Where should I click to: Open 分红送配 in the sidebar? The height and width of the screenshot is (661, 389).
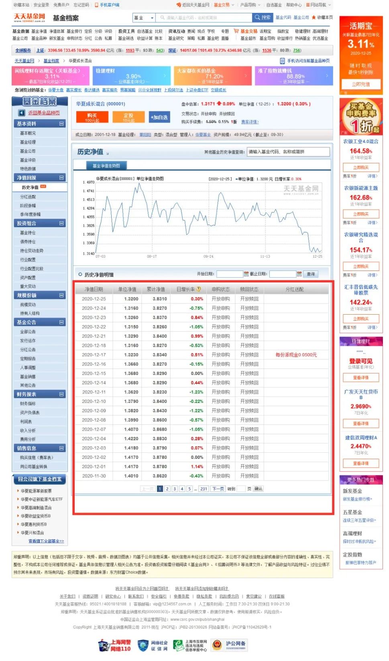pos(28,197)
